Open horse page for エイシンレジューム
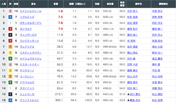Screen dimensions: 176x103 (31, 11)
